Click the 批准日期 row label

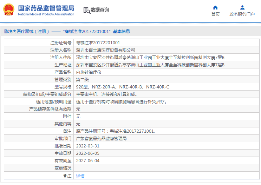click(x=63, y=146)
